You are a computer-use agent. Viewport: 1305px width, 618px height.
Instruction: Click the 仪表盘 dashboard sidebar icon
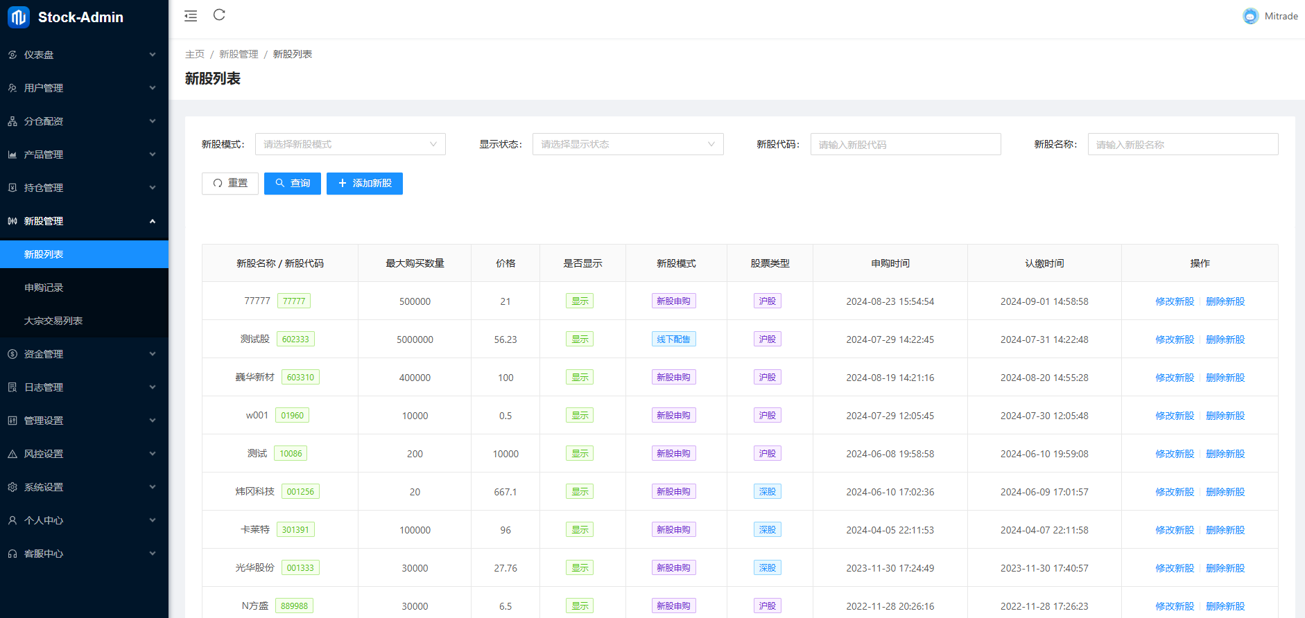12,55
